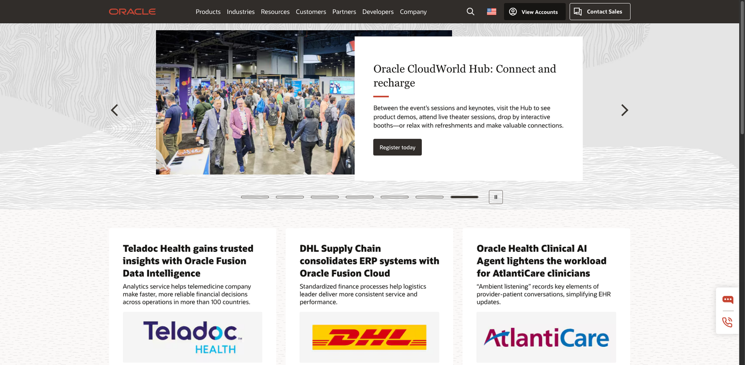Click Contact Sales button

600,12
